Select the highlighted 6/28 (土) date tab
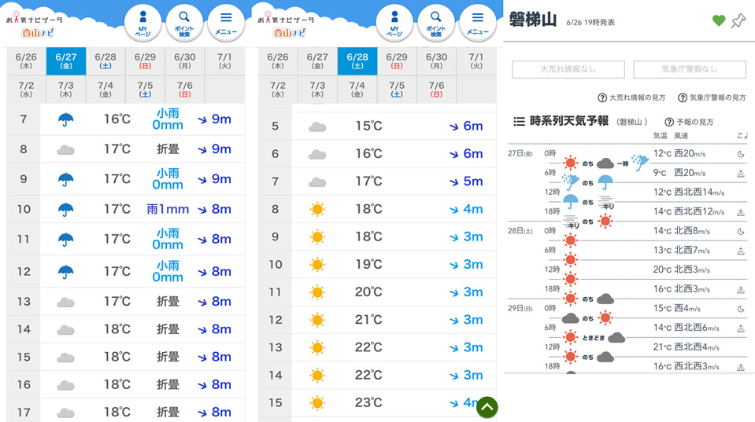The image size is (755, 422). point(357,61)
